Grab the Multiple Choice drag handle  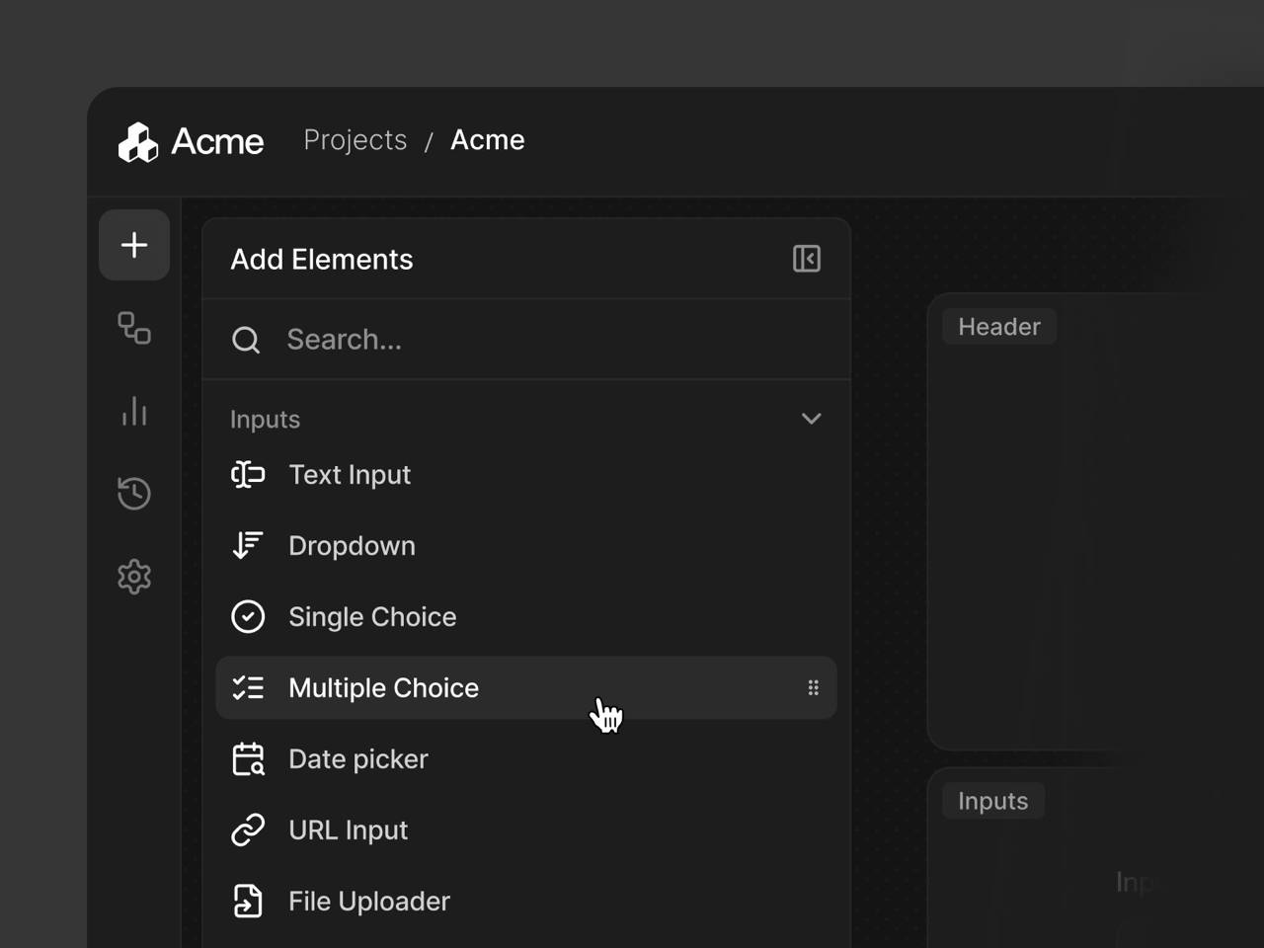(x=814, y=687)
